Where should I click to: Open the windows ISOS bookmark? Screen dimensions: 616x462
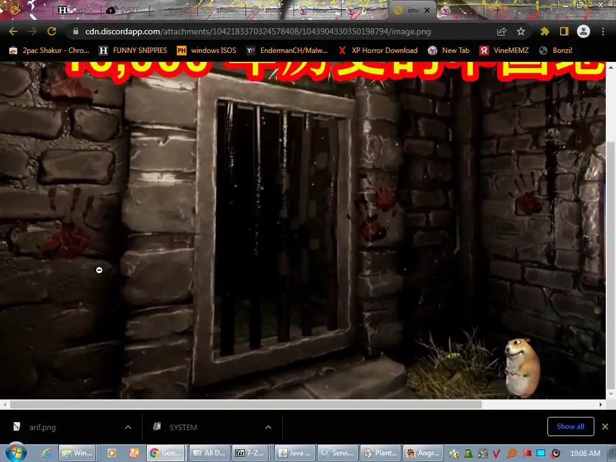[207, 51]
